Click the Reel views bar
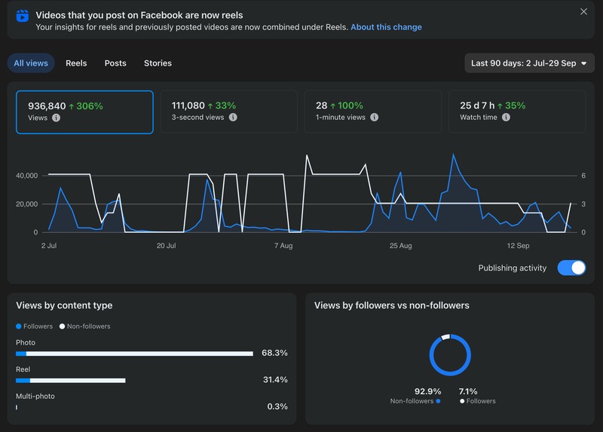 coord(70,381)
